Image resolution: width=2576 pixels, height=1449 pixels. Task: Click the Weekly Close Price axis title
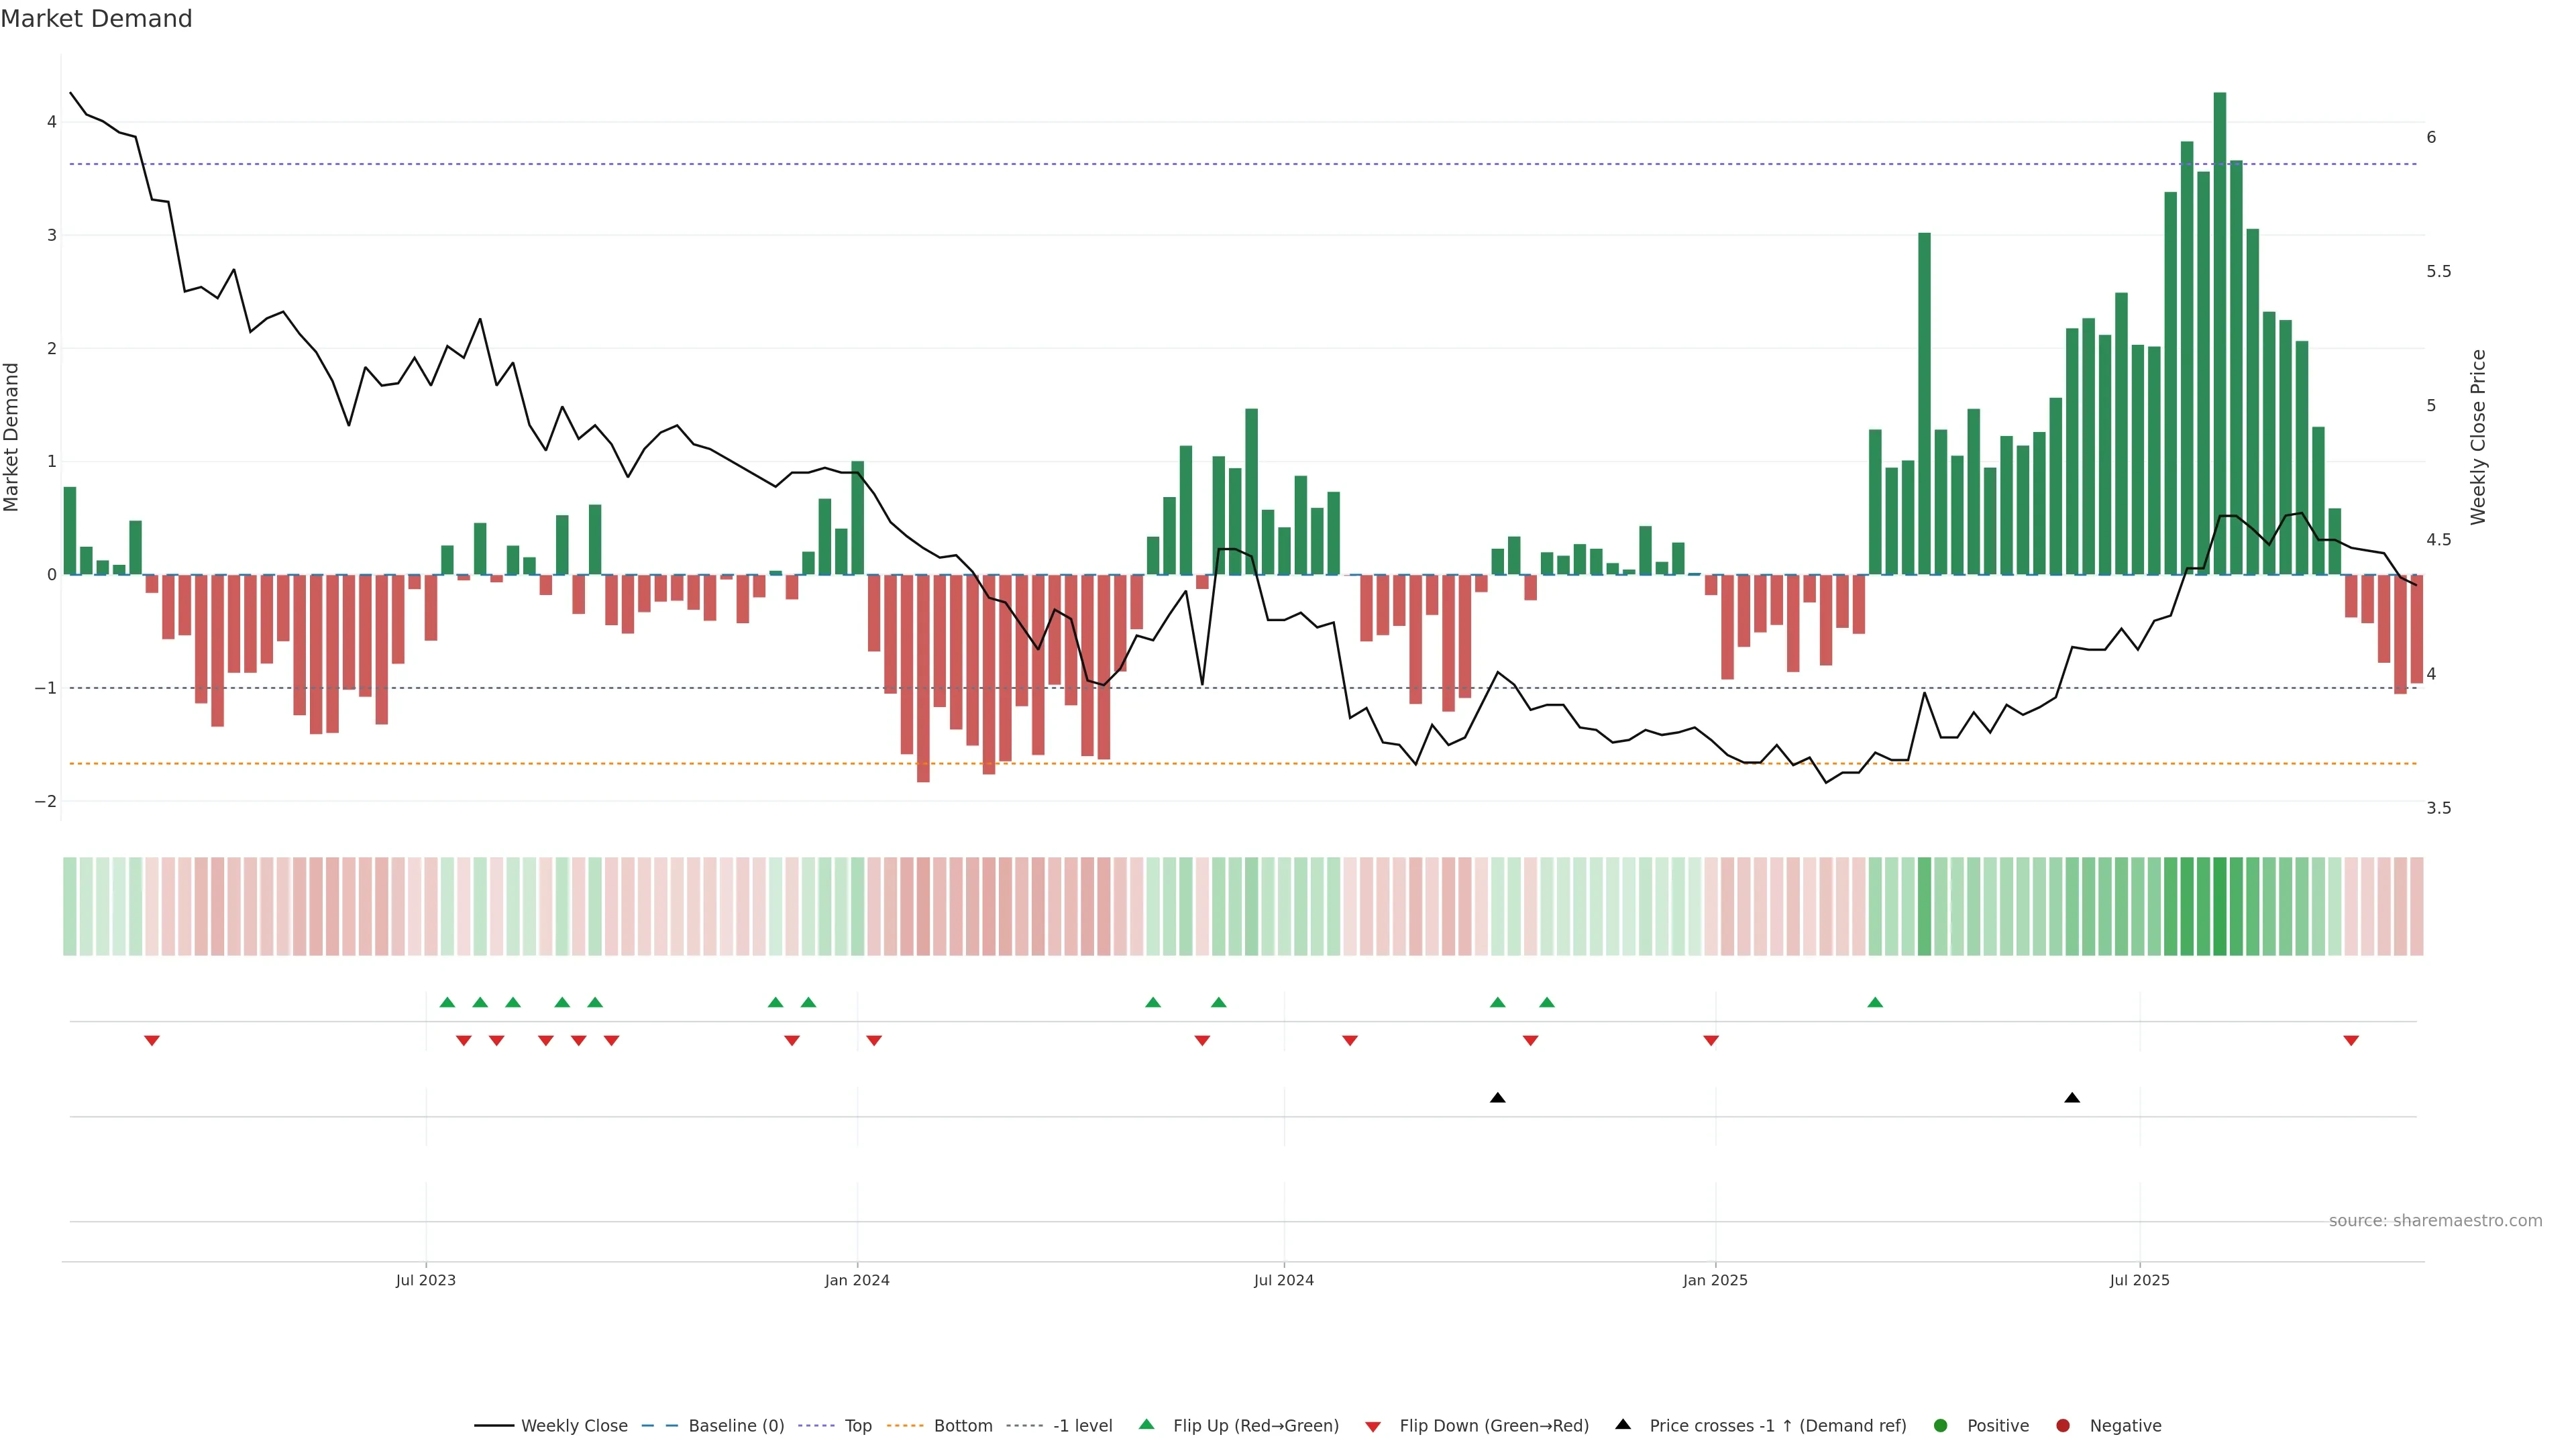click(2478, 437)
